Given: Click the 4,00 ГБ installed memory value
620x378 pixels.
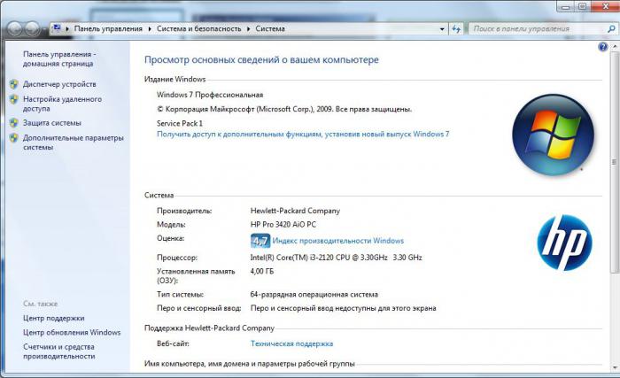Looking at the screenshot, I should (262, 271).
